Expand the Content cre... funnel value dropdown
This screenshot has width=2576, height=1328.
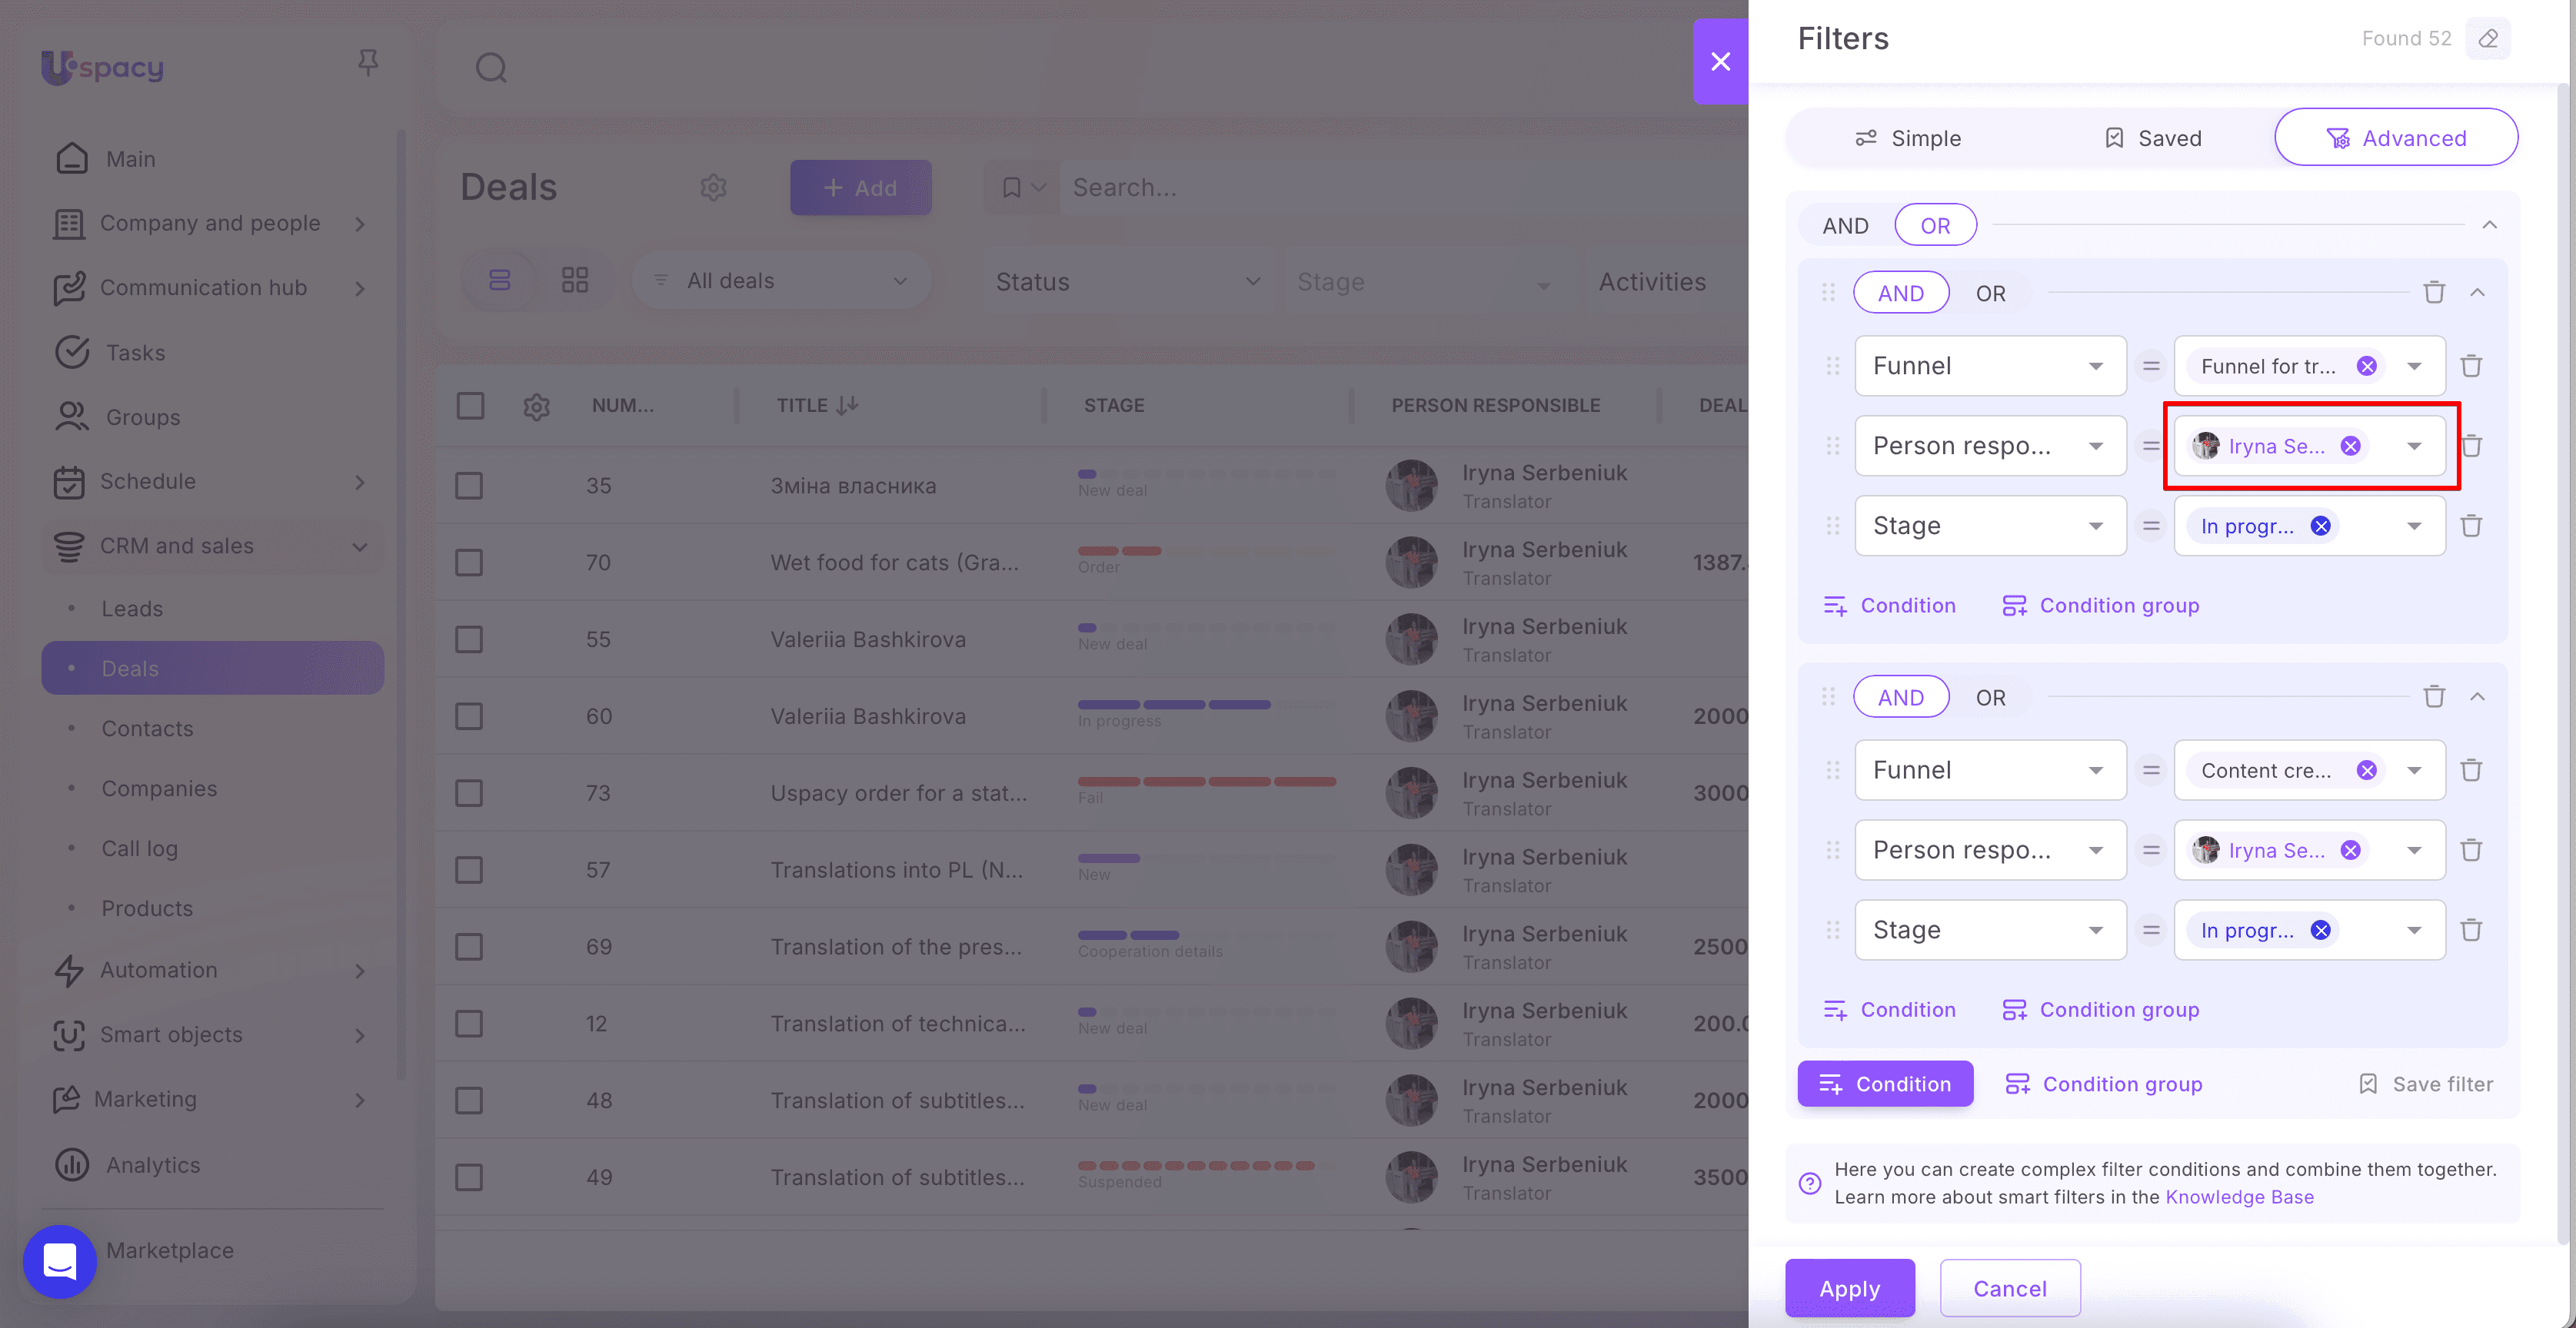pos(2414,770)
